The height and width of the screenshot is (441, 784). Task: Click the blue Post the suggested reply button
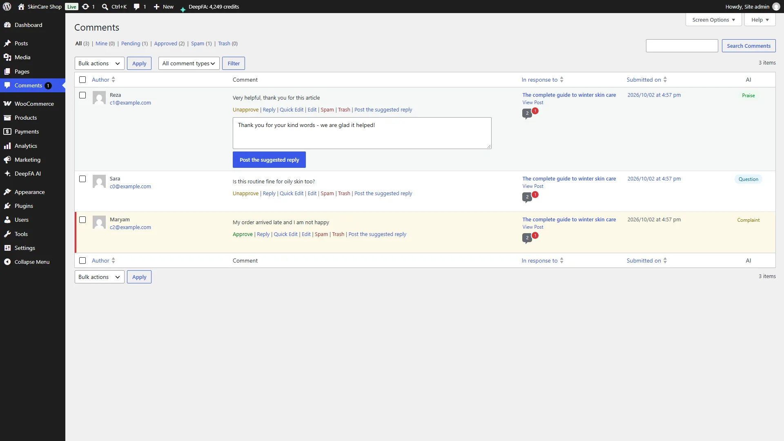269,160
